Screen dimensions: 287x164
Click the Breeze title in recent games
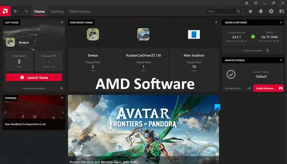pos(93,55)
